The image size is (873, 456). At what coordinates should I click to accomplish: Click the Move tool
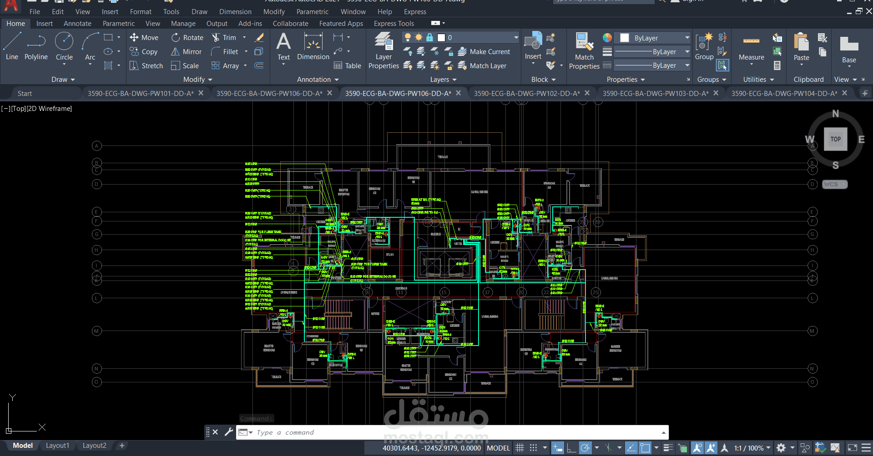(144, 38)
